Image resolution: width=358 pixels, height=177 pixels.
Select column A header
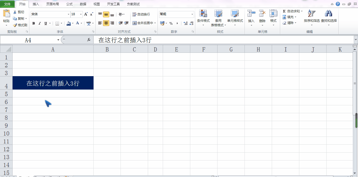tap(53, 49)
